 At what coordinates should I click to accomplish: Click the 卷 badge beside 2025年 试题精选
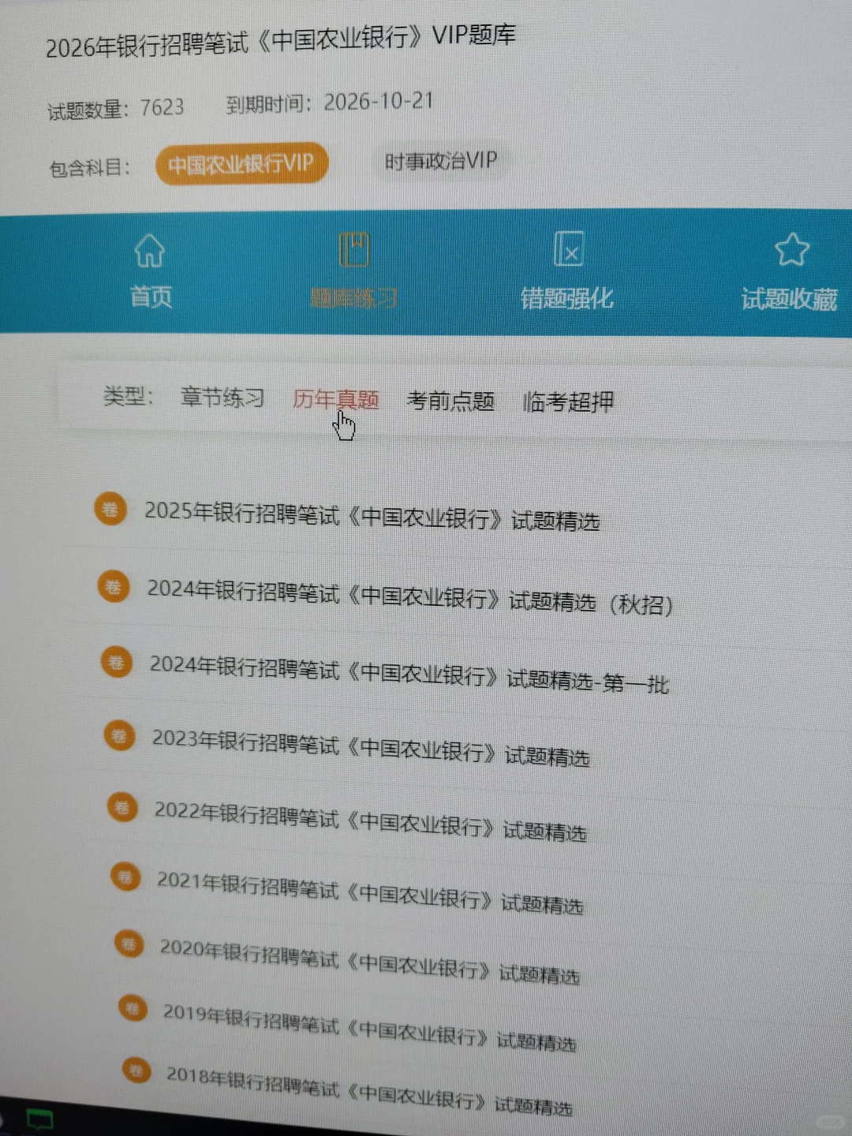pos(110,509)
